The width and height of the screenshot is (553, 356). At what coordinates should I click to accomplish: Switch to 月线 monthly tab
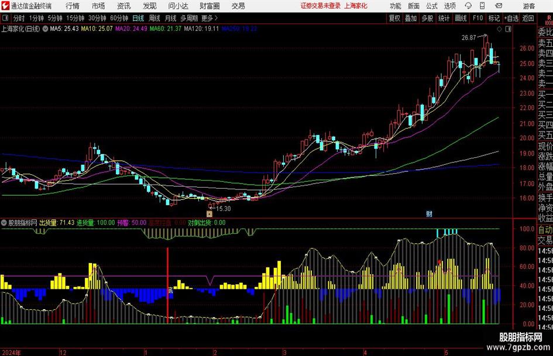tap(170, 18)
